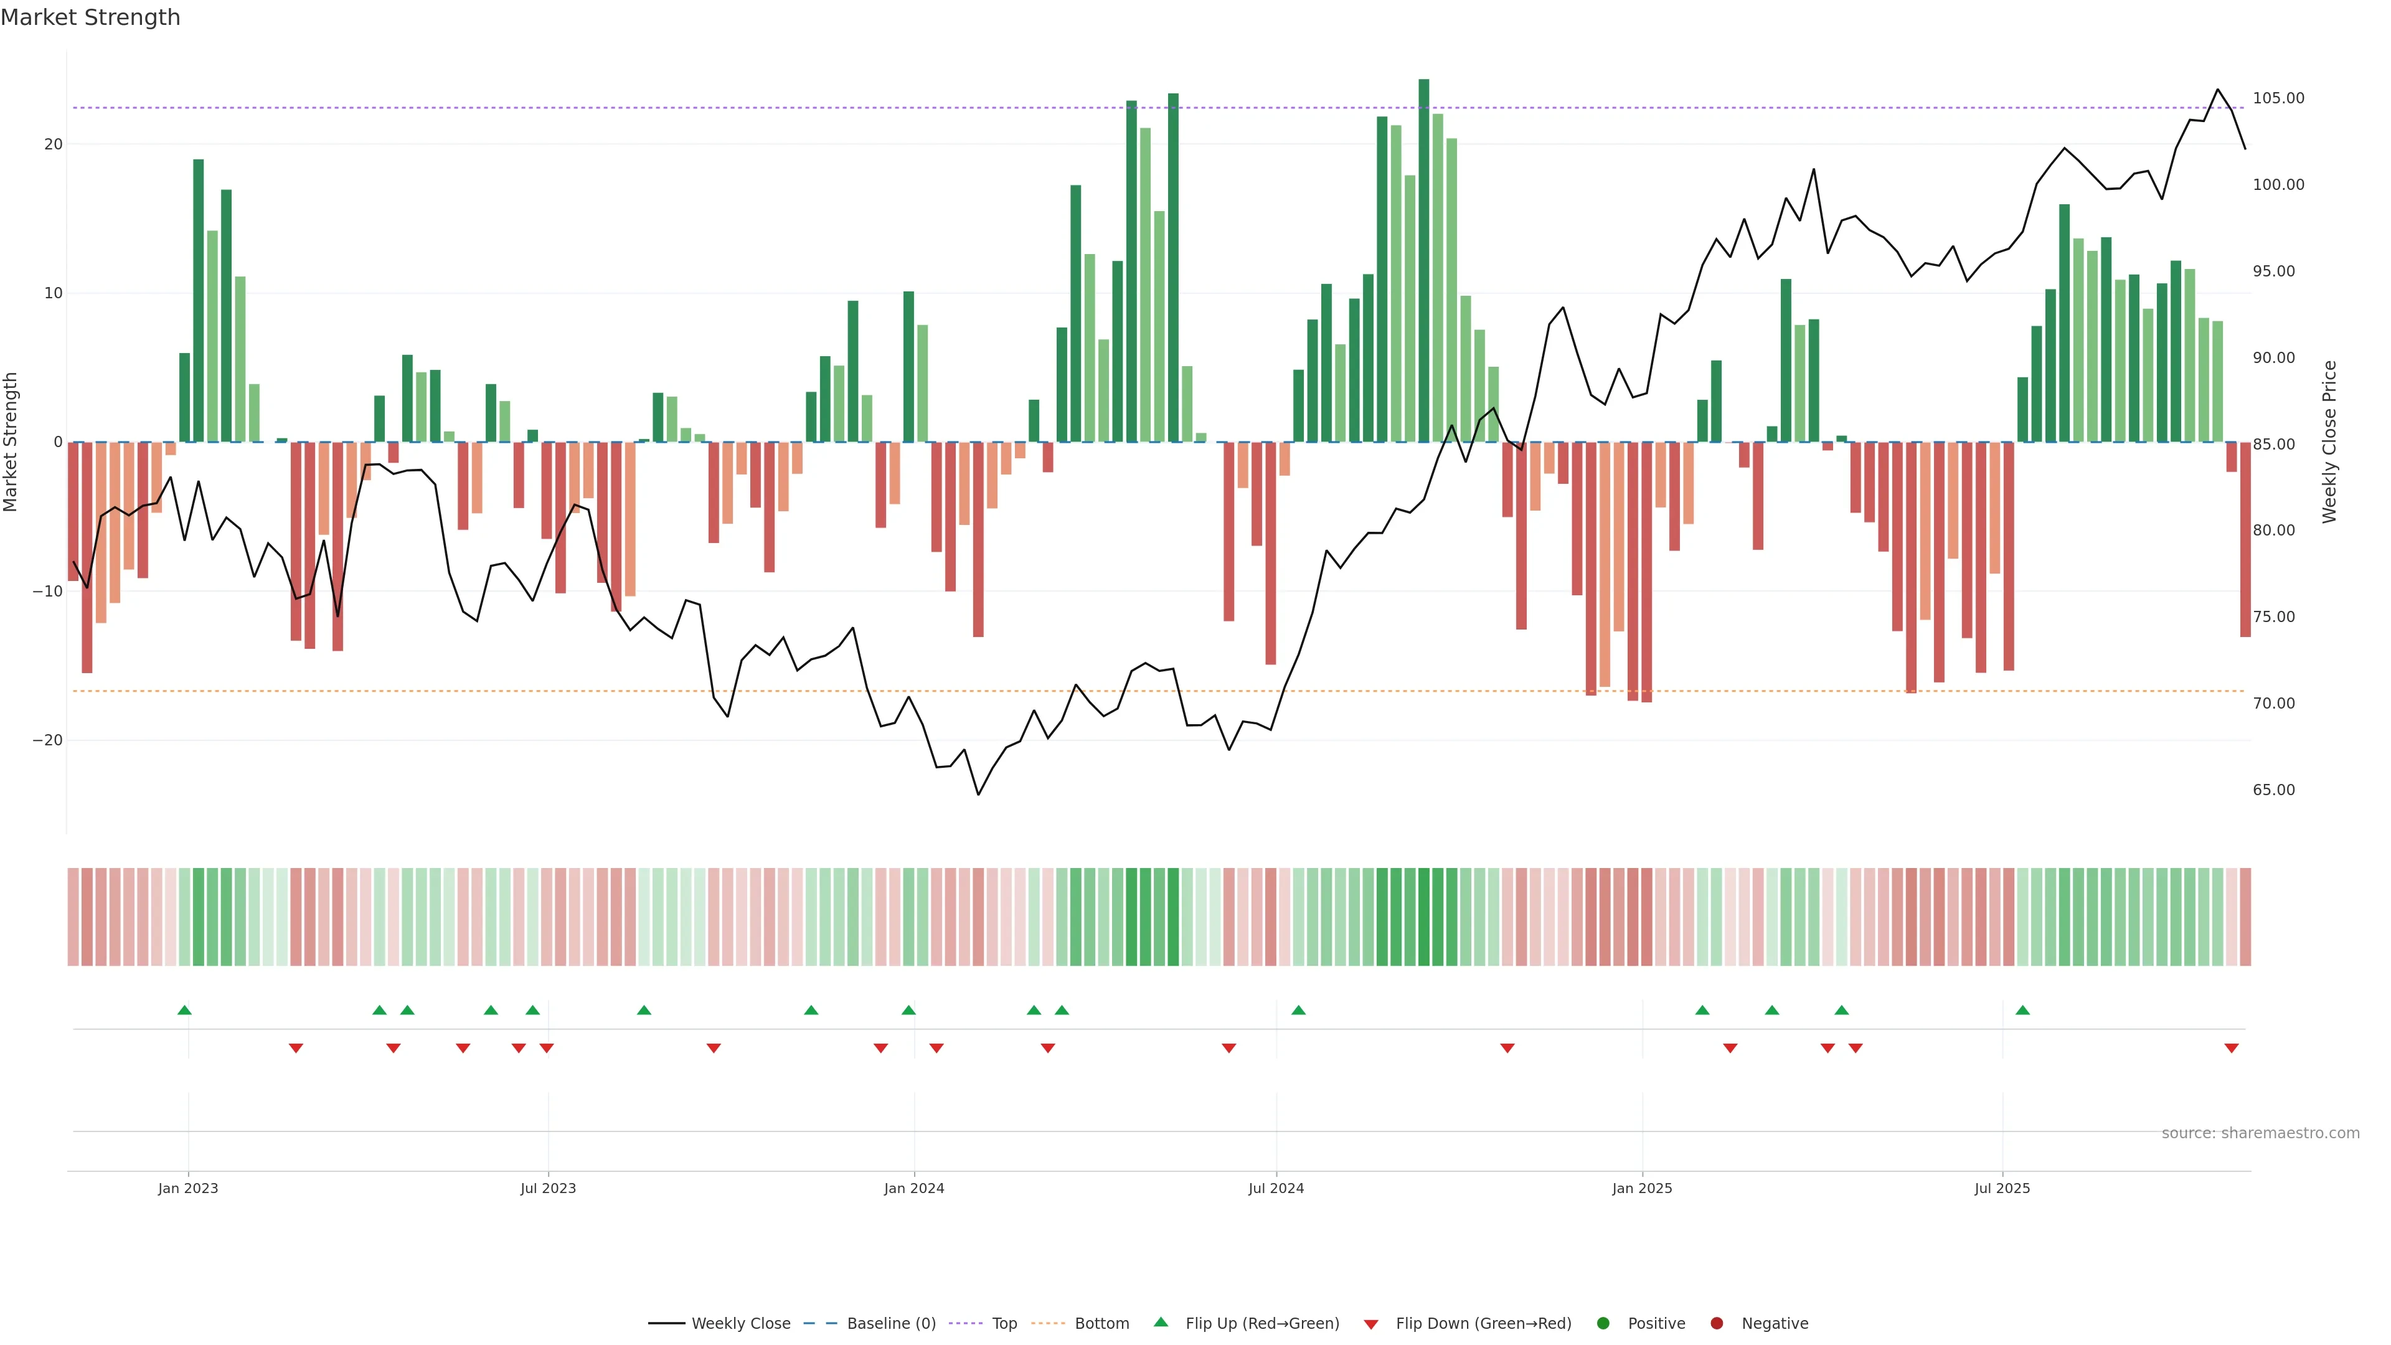
Task: Click the Weekly Close Price axis title
Action: [2329, 442]
